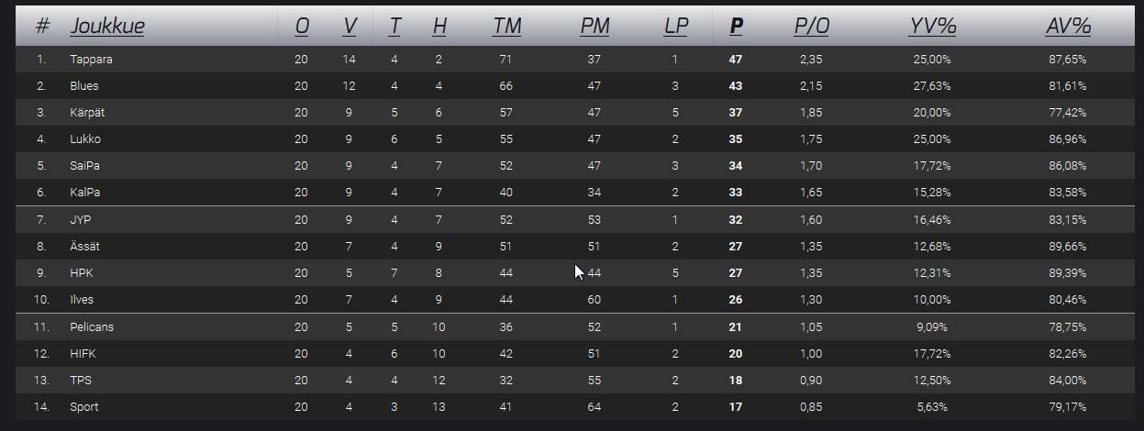
Task: Select Kärpät in the standings
Action: point(88,113)
